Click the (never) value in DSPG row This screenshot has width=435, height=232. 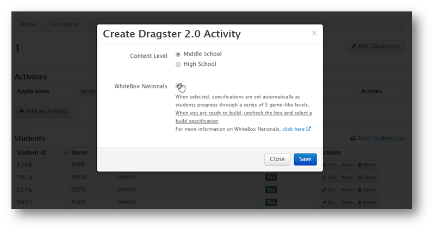click(x=127, y=189)
